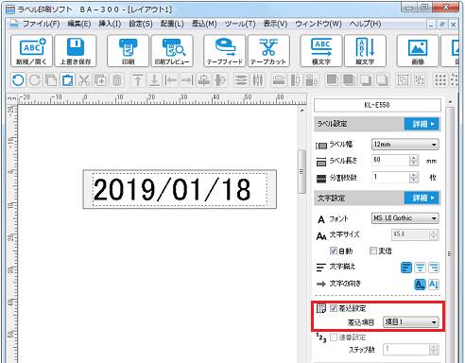The image size is (465, 363).
Task: Click the distribute vertically icon
Action: pos(241,80)
